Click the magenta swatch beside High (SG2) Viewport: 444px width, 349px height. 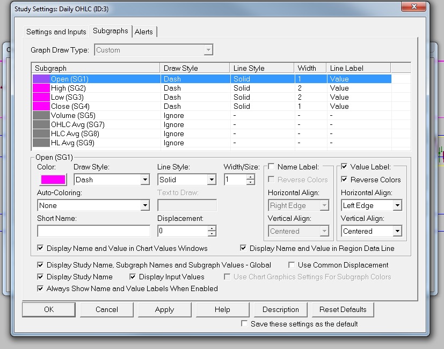tap(41, 88)
